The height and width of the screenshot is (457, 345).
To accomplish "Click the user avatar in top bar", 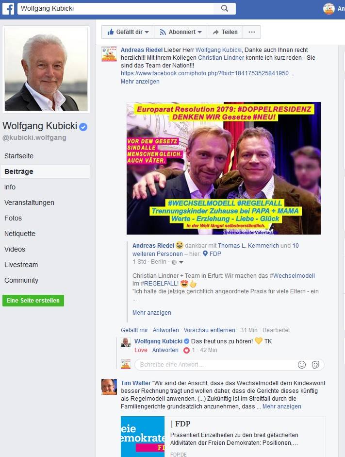I will pyautogui.click(x=329, y=8).
